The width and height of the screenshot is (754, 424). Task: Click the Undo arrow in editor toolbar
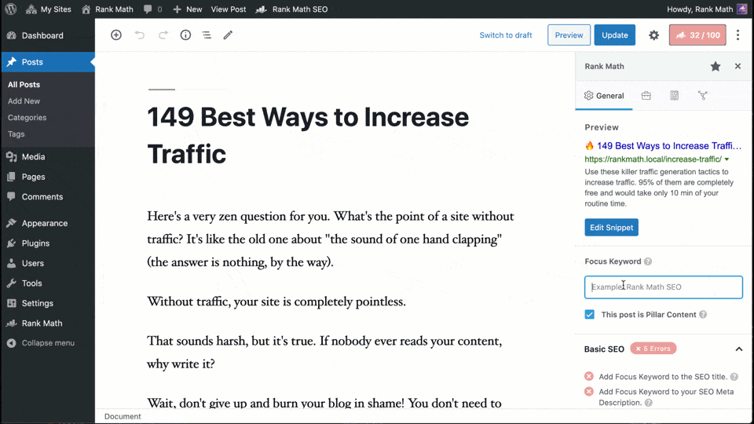pyautogui.click(x=140, y=35)
